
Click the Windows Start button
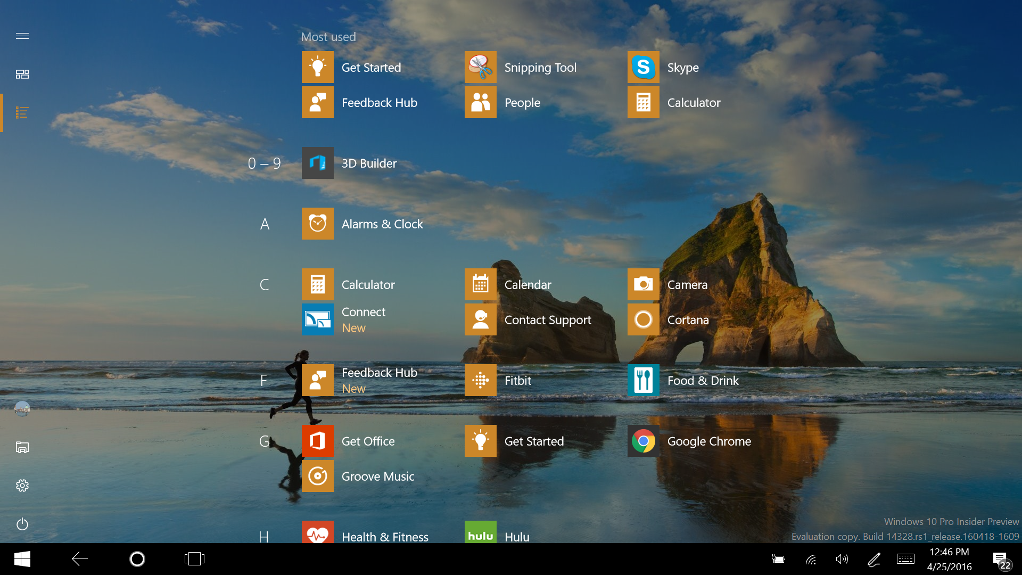22,559
